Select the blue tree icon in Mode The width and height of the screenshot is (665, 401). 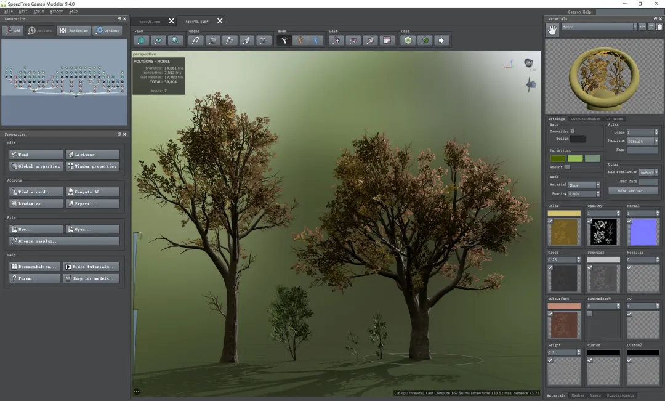click(x=316, y=41)
